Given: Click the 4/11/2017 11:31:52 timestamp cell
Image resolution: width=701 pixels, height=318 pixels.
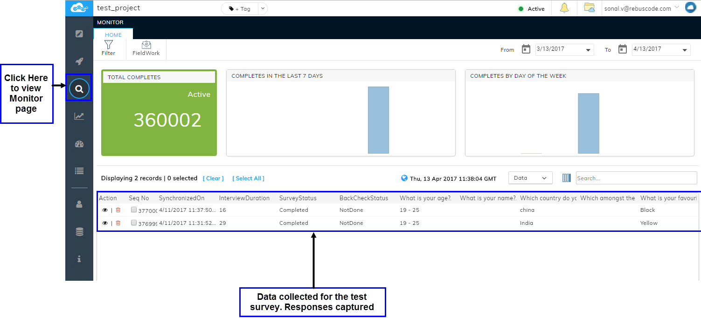Looking at the screenshot, I should click(187, 223).
